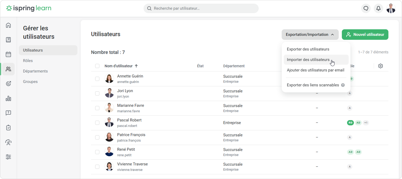Image resolution: width=402 pixels, height=179 pixels.
Task: Open the profile avatar at top right
Action: coord(391,8)
